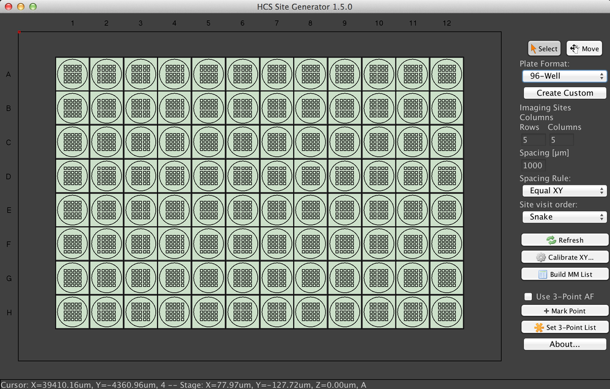Select well F2 on the plate
The width and height of the screenshot is (610, 389).
107,244
